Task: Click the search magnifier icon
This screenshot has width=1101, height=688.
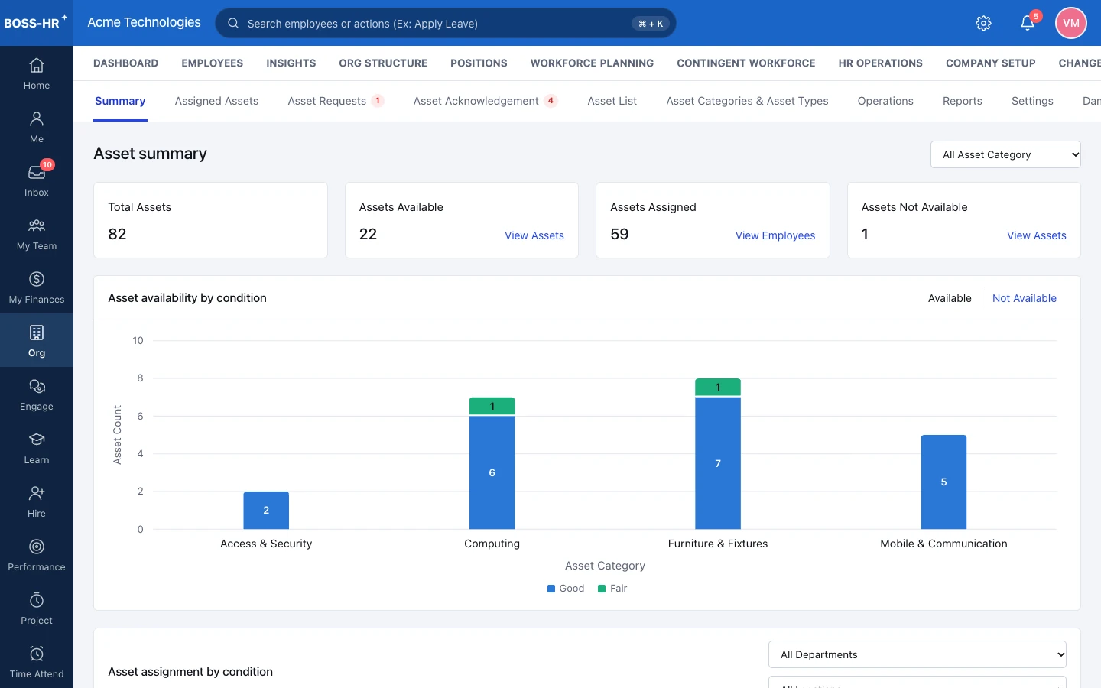Action: pyautogui.click(x=233, y=23)
